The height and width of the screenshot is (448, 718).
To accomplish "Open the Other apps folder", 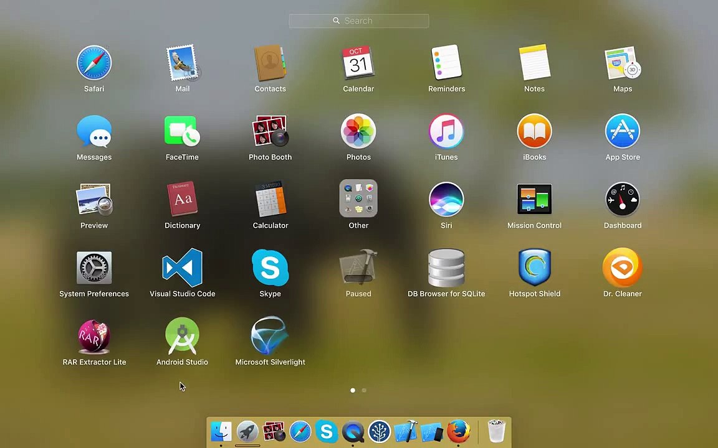I will pyautogui.click(x=358, y=198).
